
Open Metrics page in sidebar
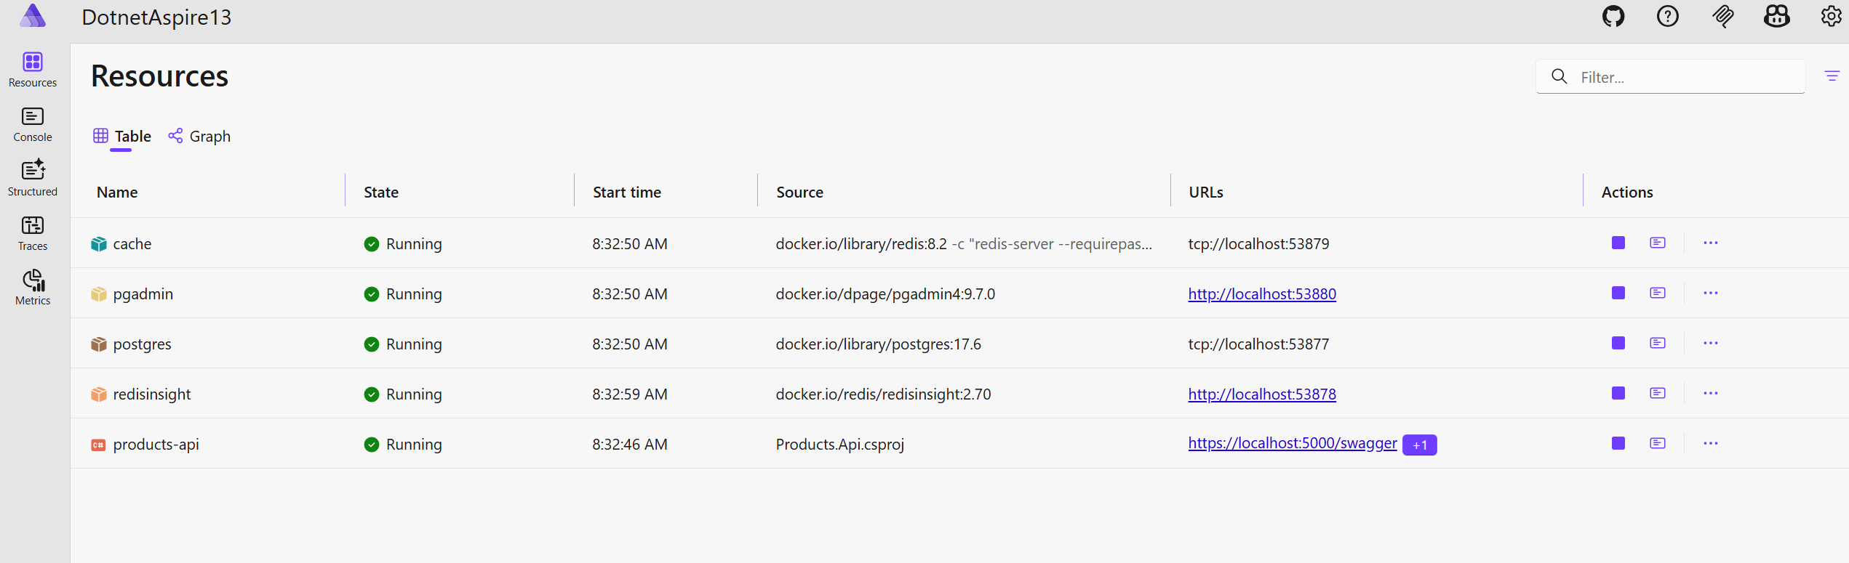33,288
